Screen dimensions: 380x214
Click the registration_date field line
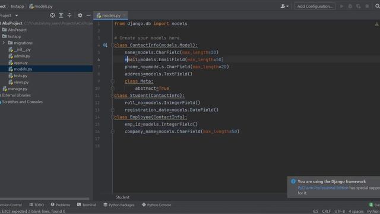point(172,110)
